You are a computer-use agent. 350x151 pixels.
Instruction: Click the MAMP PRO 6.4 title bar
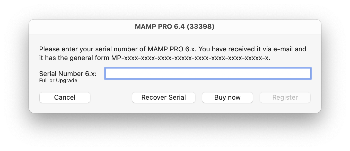(175, 26)
